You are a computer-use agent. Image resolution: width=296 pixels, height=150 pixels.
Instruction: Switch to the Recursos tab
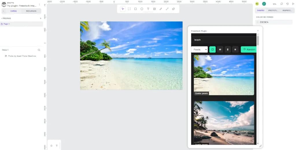pyautogui.click(x=31, y=11)
